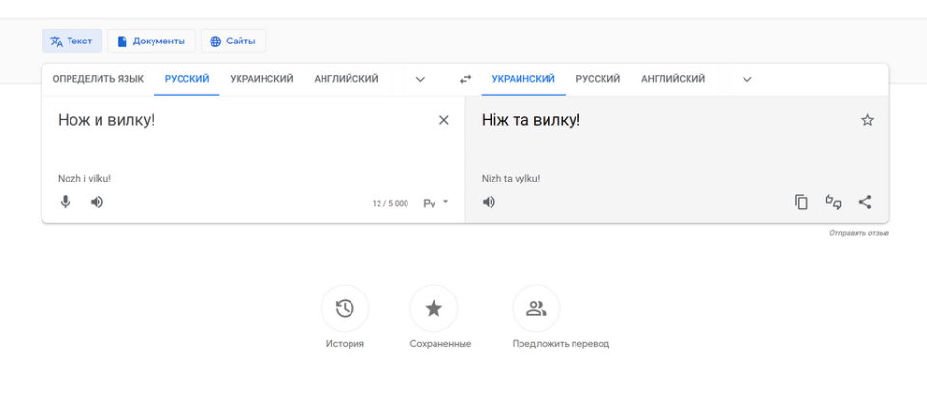Click the Отправить отзыв feedback link

(x=858, y=233)
